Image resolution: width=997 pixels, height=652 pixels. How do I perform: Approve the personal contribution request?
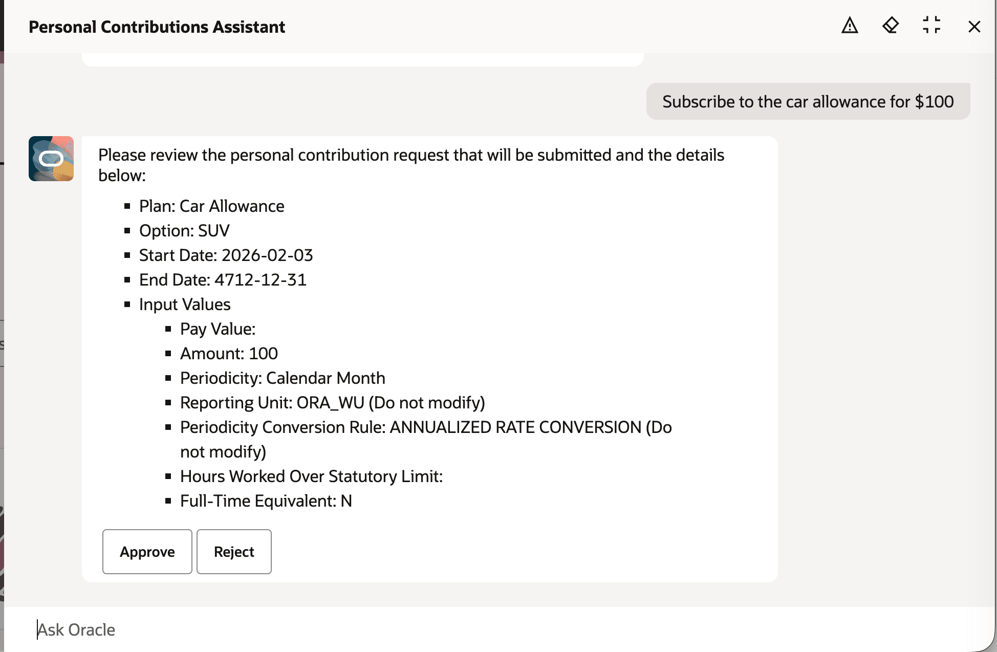147,552
